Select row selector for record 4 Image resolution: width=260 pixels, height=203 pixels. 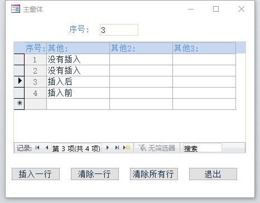[x=19, y=93]
